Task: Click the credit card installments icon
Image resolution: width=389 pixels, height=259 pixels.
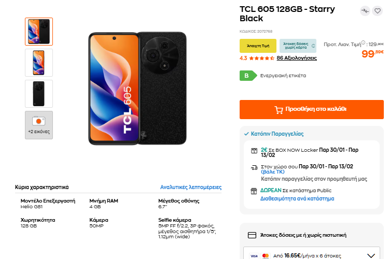Action: pyautogui.click(x=252, y=235)
